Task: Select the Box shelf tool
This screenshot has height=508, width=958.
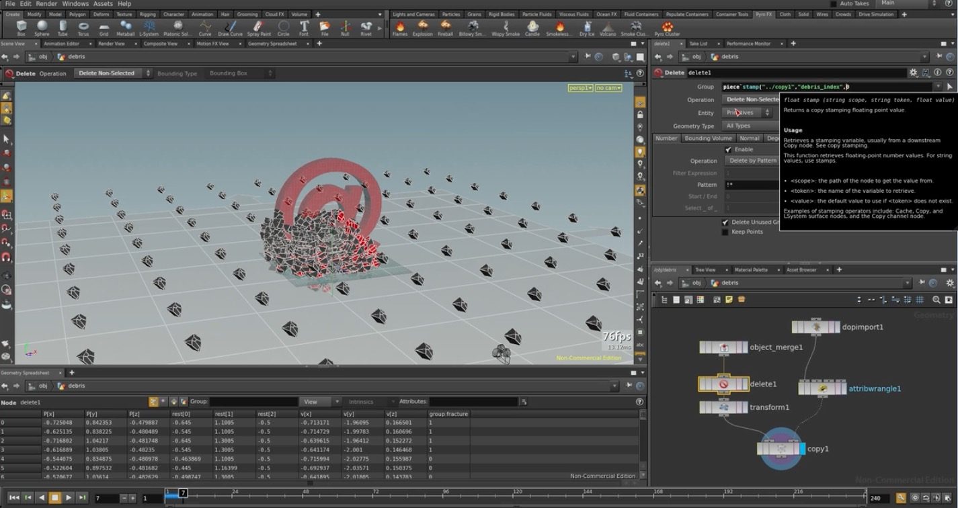Action: [x=21, y=28]
